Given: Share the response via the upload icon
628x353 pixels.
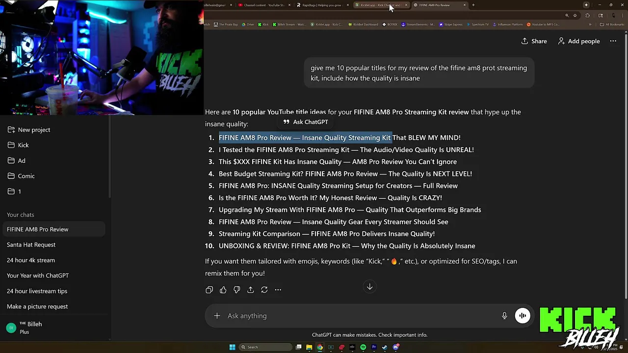Looking at the screenshot, I should pyautogui.click(x=251, y=290).
